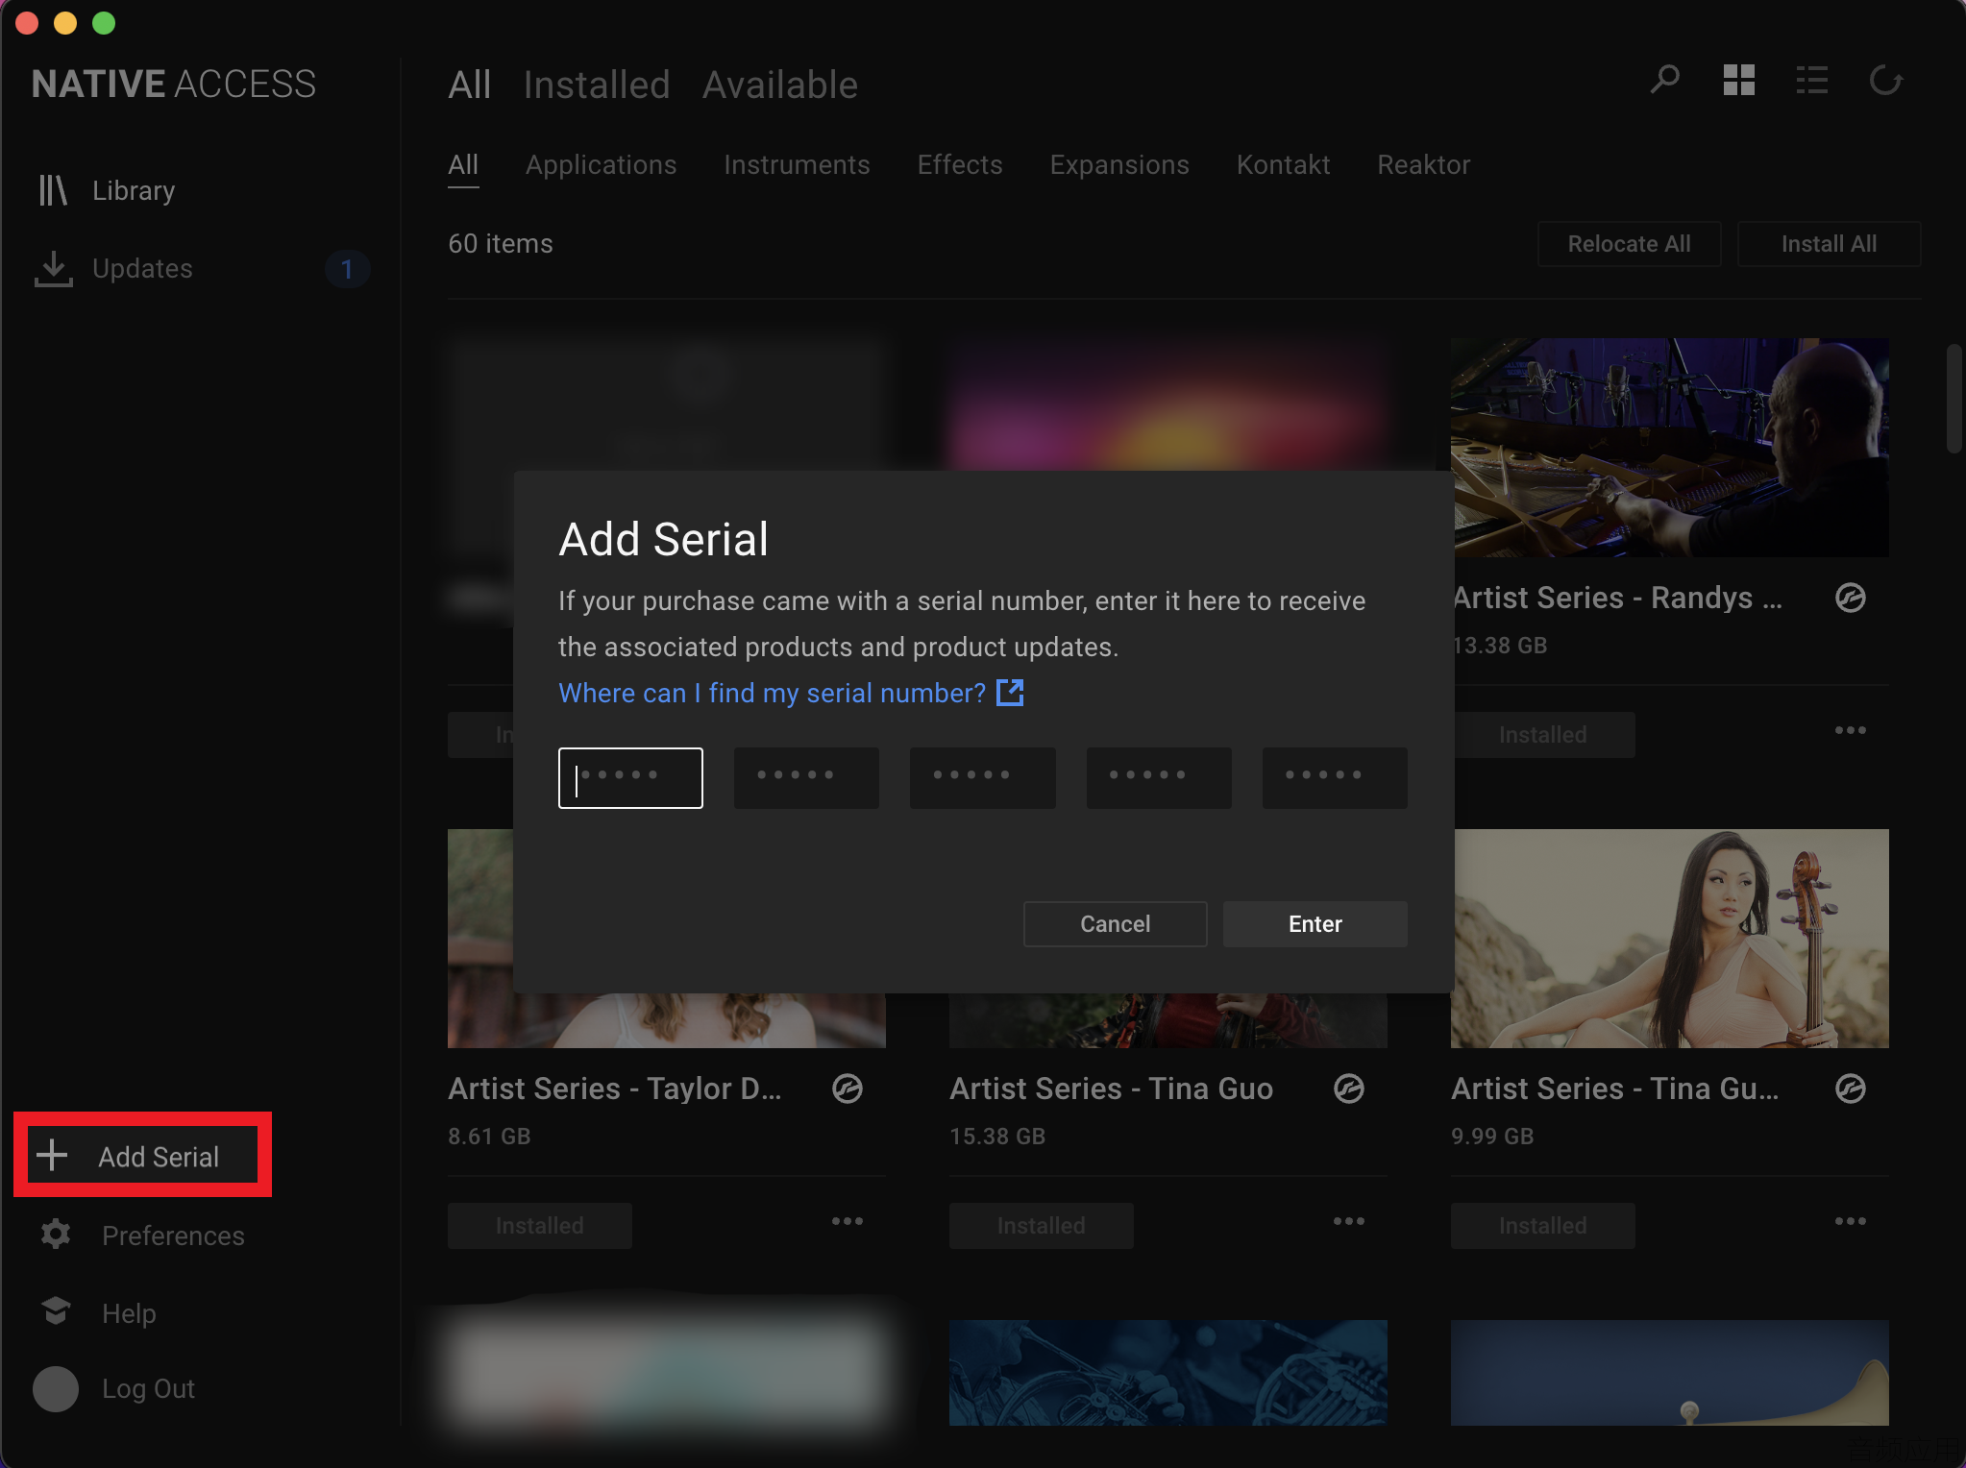Click the user avatar next to Log Out

[56, 1388]
